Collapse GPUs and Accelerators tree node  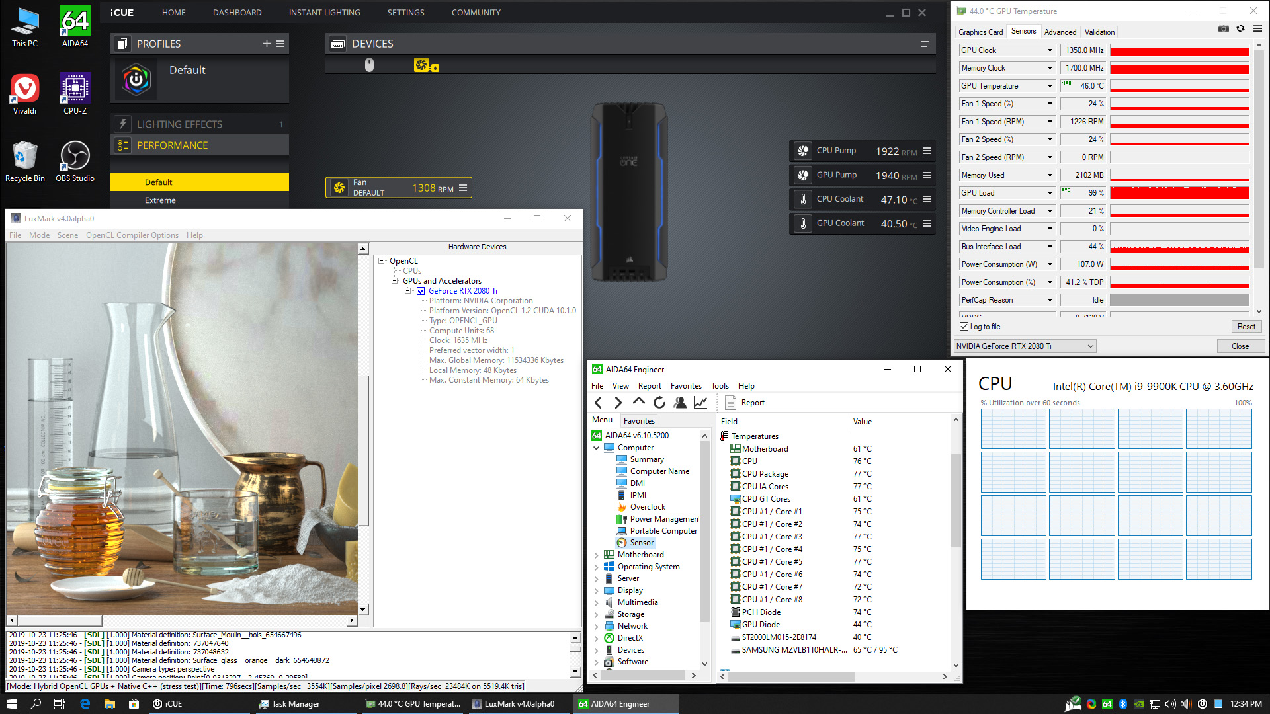[x=395, y=281]
